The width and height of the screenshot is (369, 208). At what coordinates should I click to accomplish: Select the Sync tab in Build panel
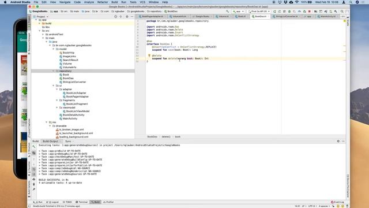click(68, 141)
